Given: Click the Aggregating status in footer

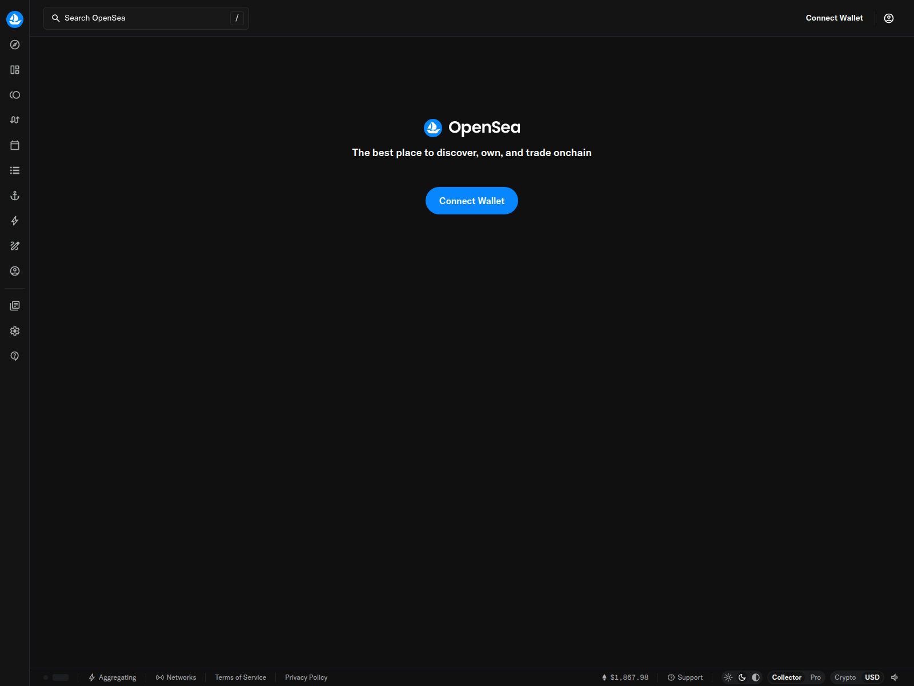Looking at the screenshot, I should pyautogui.click(x=113, y=677).
